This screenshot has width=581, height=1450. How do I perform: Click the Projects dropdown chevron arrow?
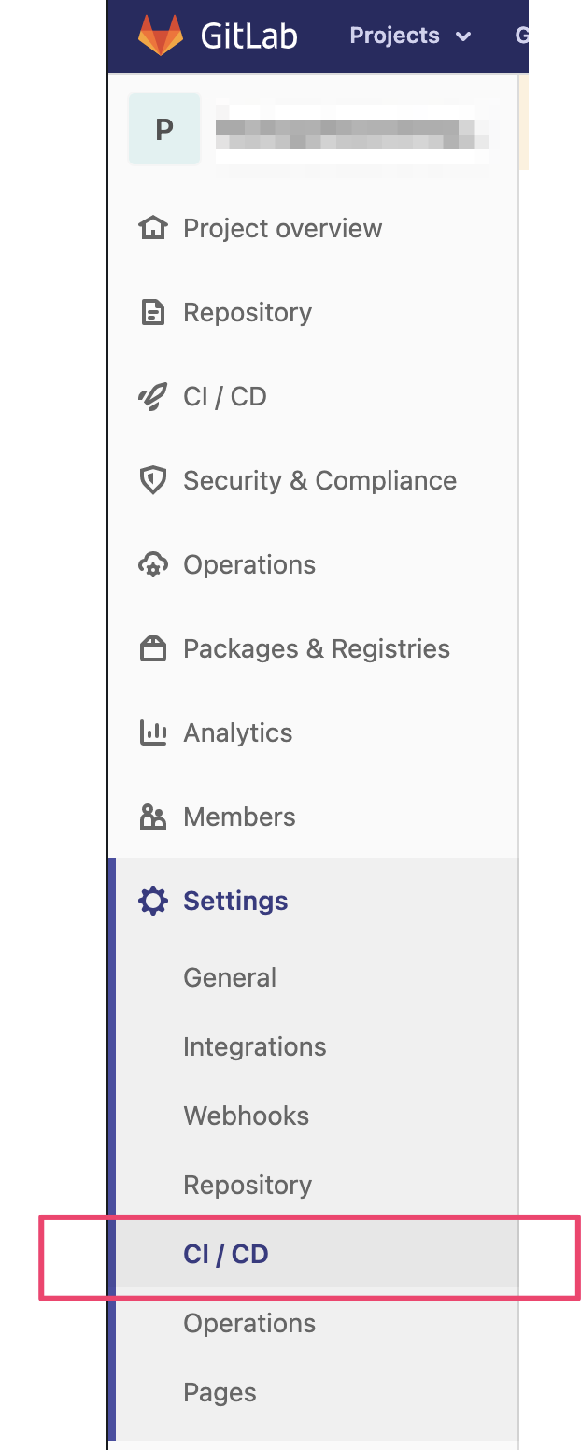(x=463, y=37)
